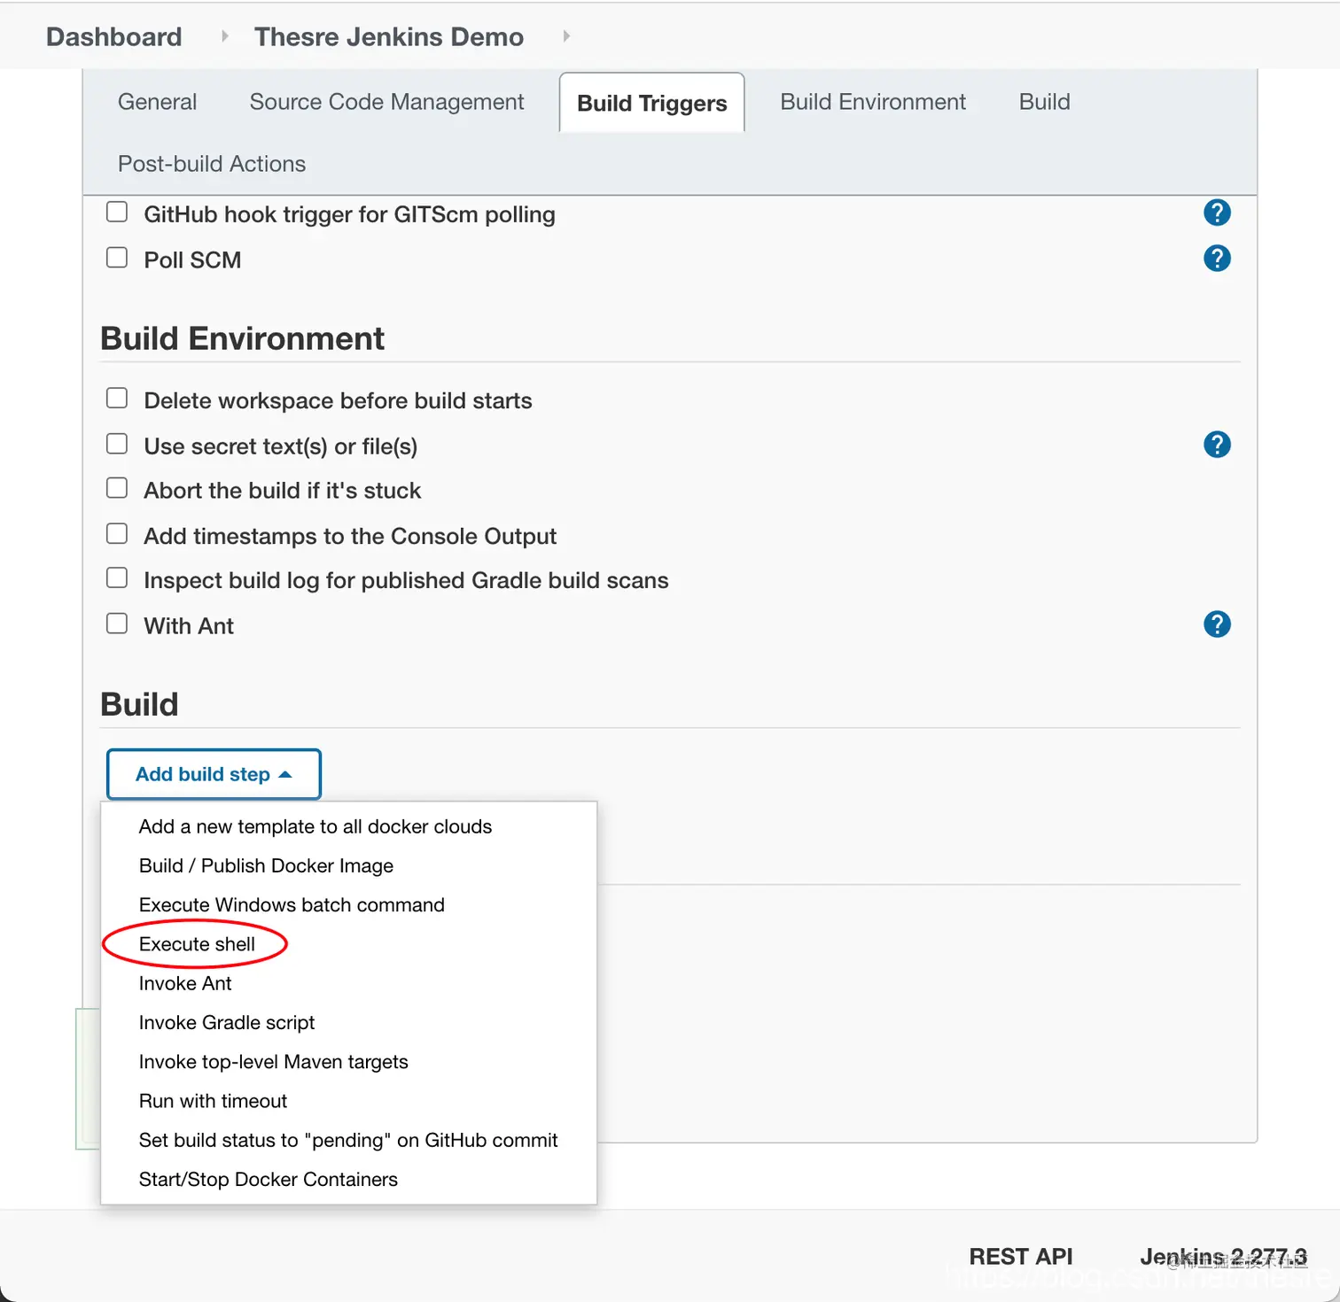Select Execute shell build step

(348, 944)
